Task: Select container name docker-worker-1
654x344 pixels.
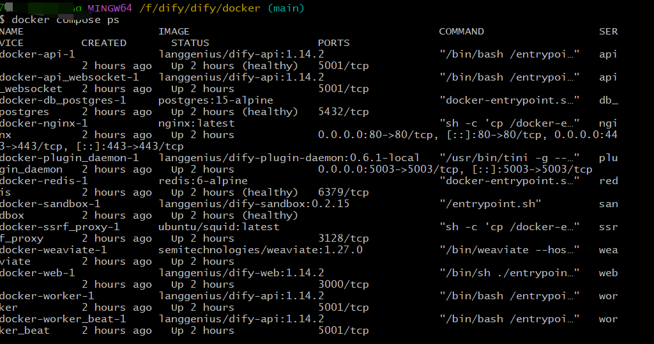Action: 47,295
